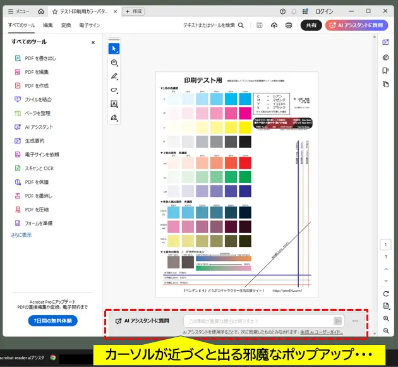The width and height of the screenshot is (398, 367).
Task: Click the text or tool search field
Action: (x=214, y=25)
